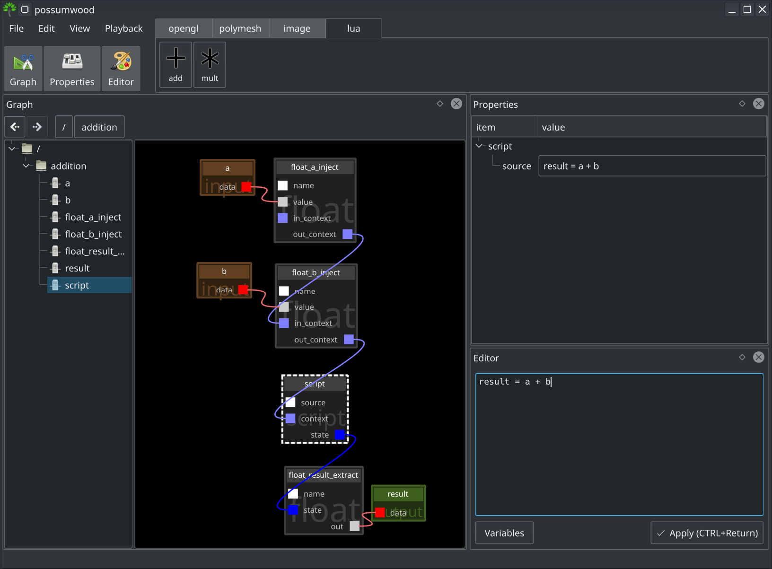
Task: Click the possumwood app icon in title bar
Action: (x=9, y=9)
